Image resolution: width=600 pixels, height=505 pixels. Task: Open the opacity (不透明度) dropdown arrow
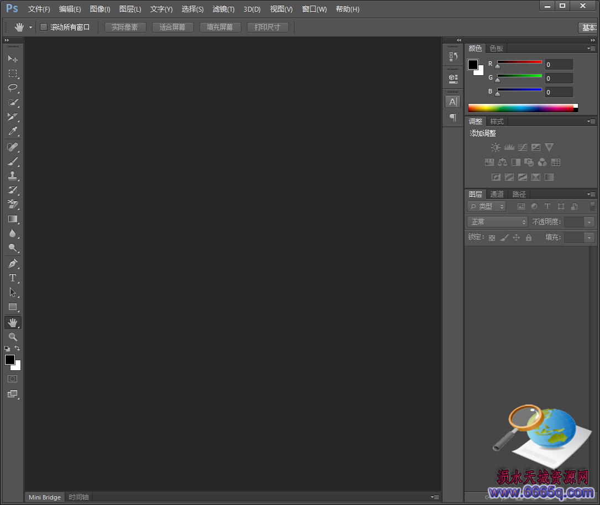(590, 222)
